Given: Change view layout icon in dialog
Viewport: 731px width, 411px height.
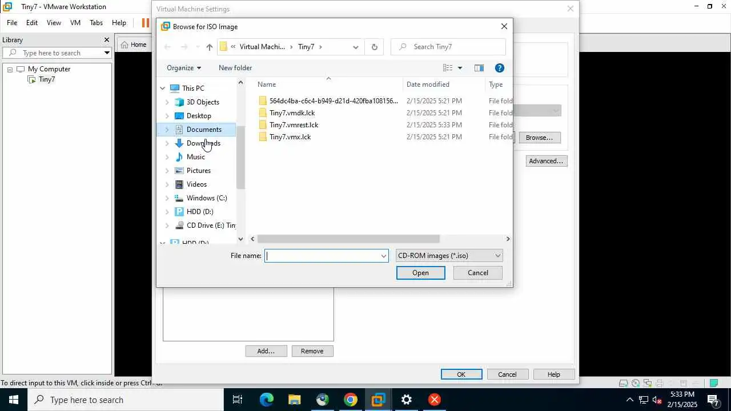Looking at the screenshot, I should (x=448, y=68).
